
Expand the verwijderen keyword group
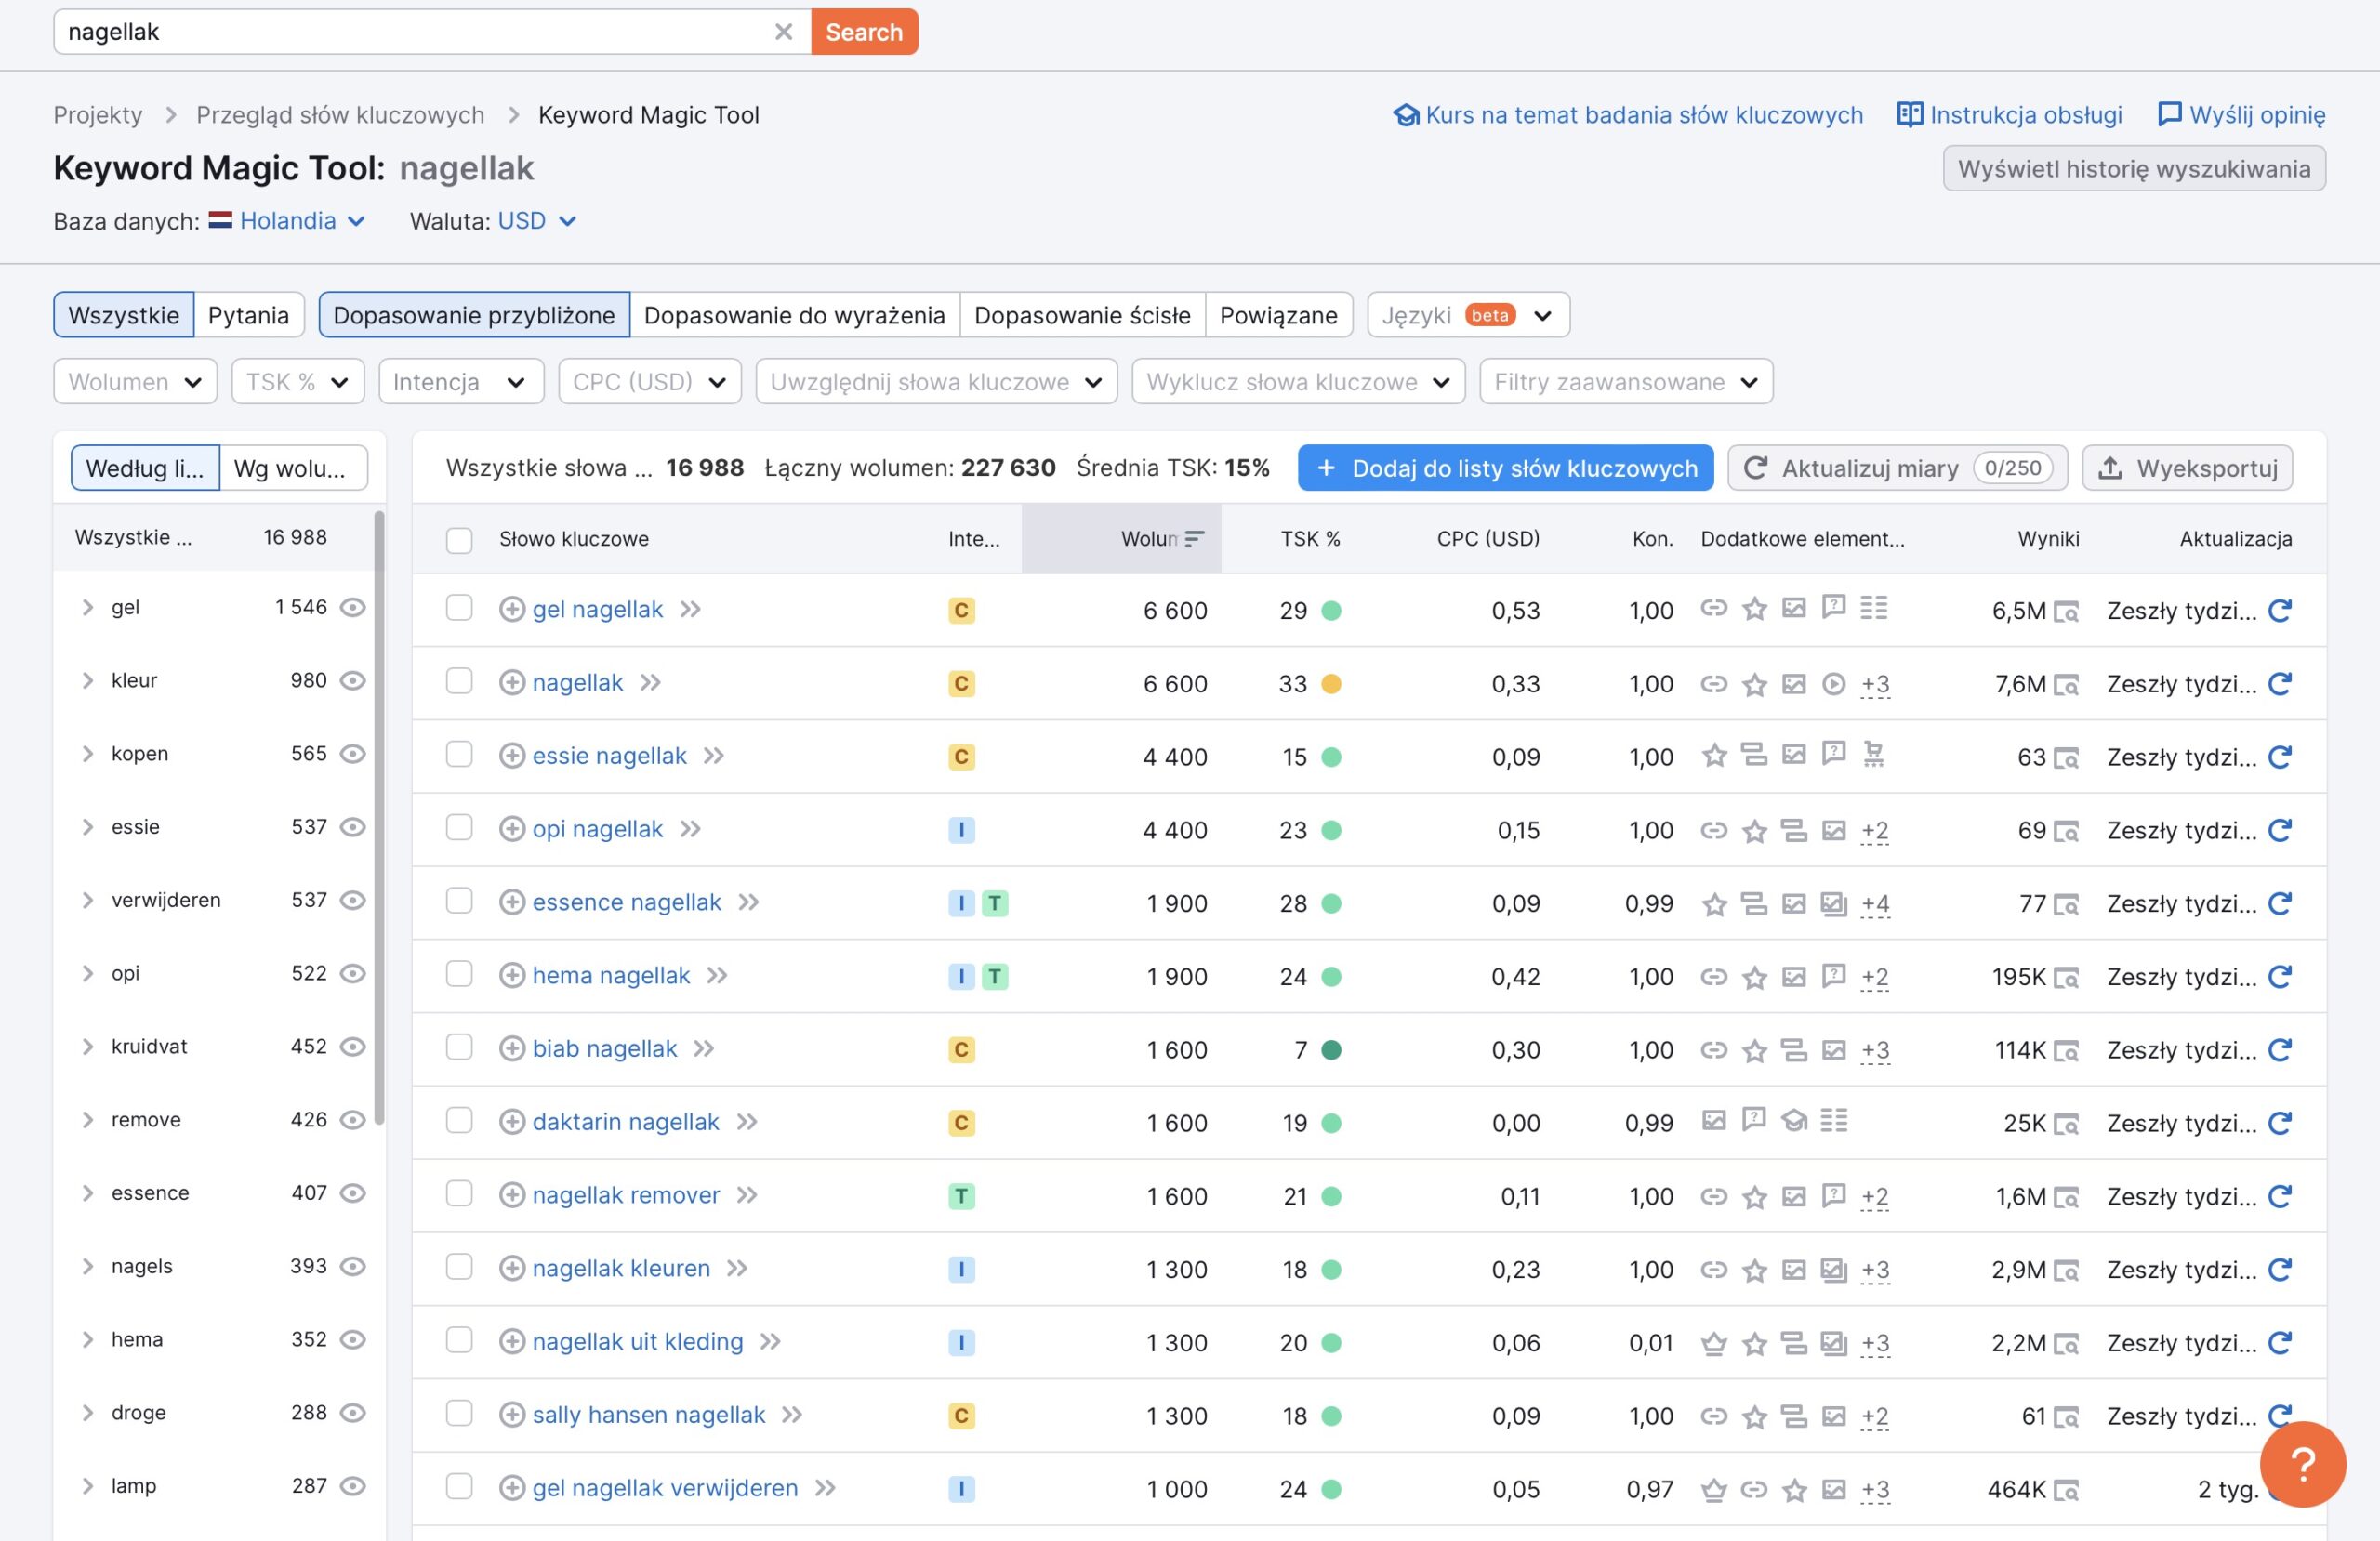tap(88, 901)
